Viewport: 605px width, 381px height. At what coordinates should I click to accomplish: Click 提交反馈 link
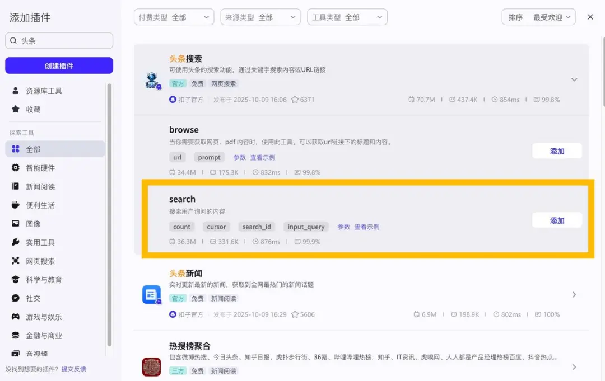(74, 369)
